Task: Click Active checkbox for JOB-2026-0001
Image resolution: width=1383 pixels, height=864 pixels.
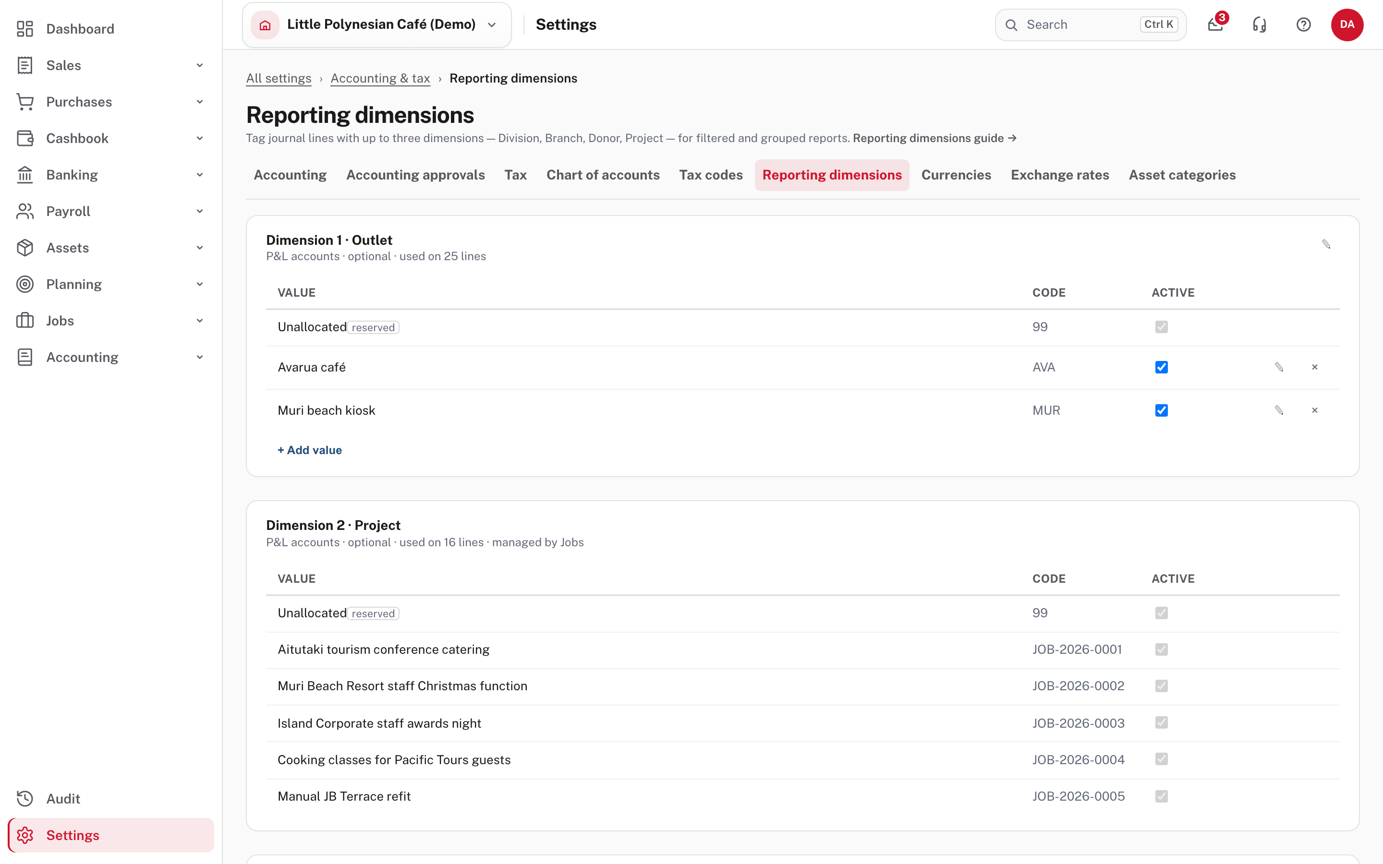Action: coord(1161,649)
